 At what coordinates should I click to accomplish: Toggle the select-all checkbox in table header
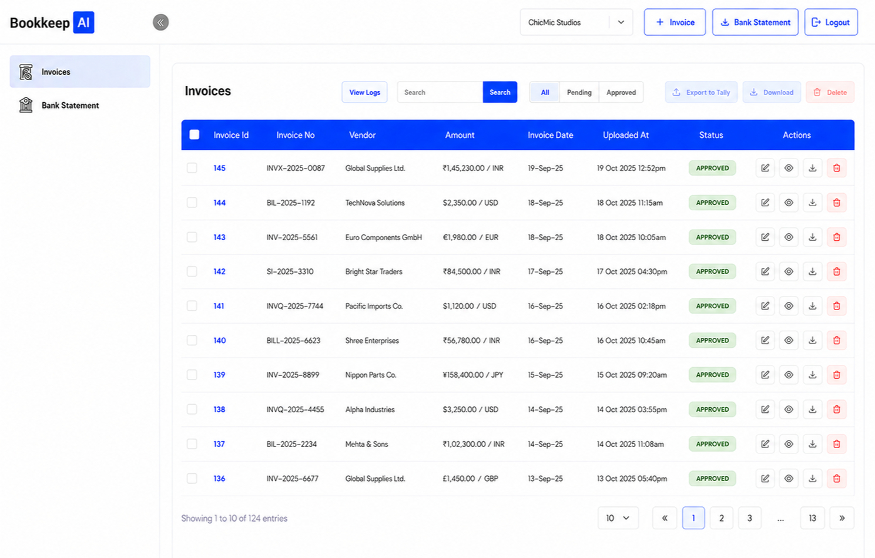pyautogui.click(x=195, y=135)
